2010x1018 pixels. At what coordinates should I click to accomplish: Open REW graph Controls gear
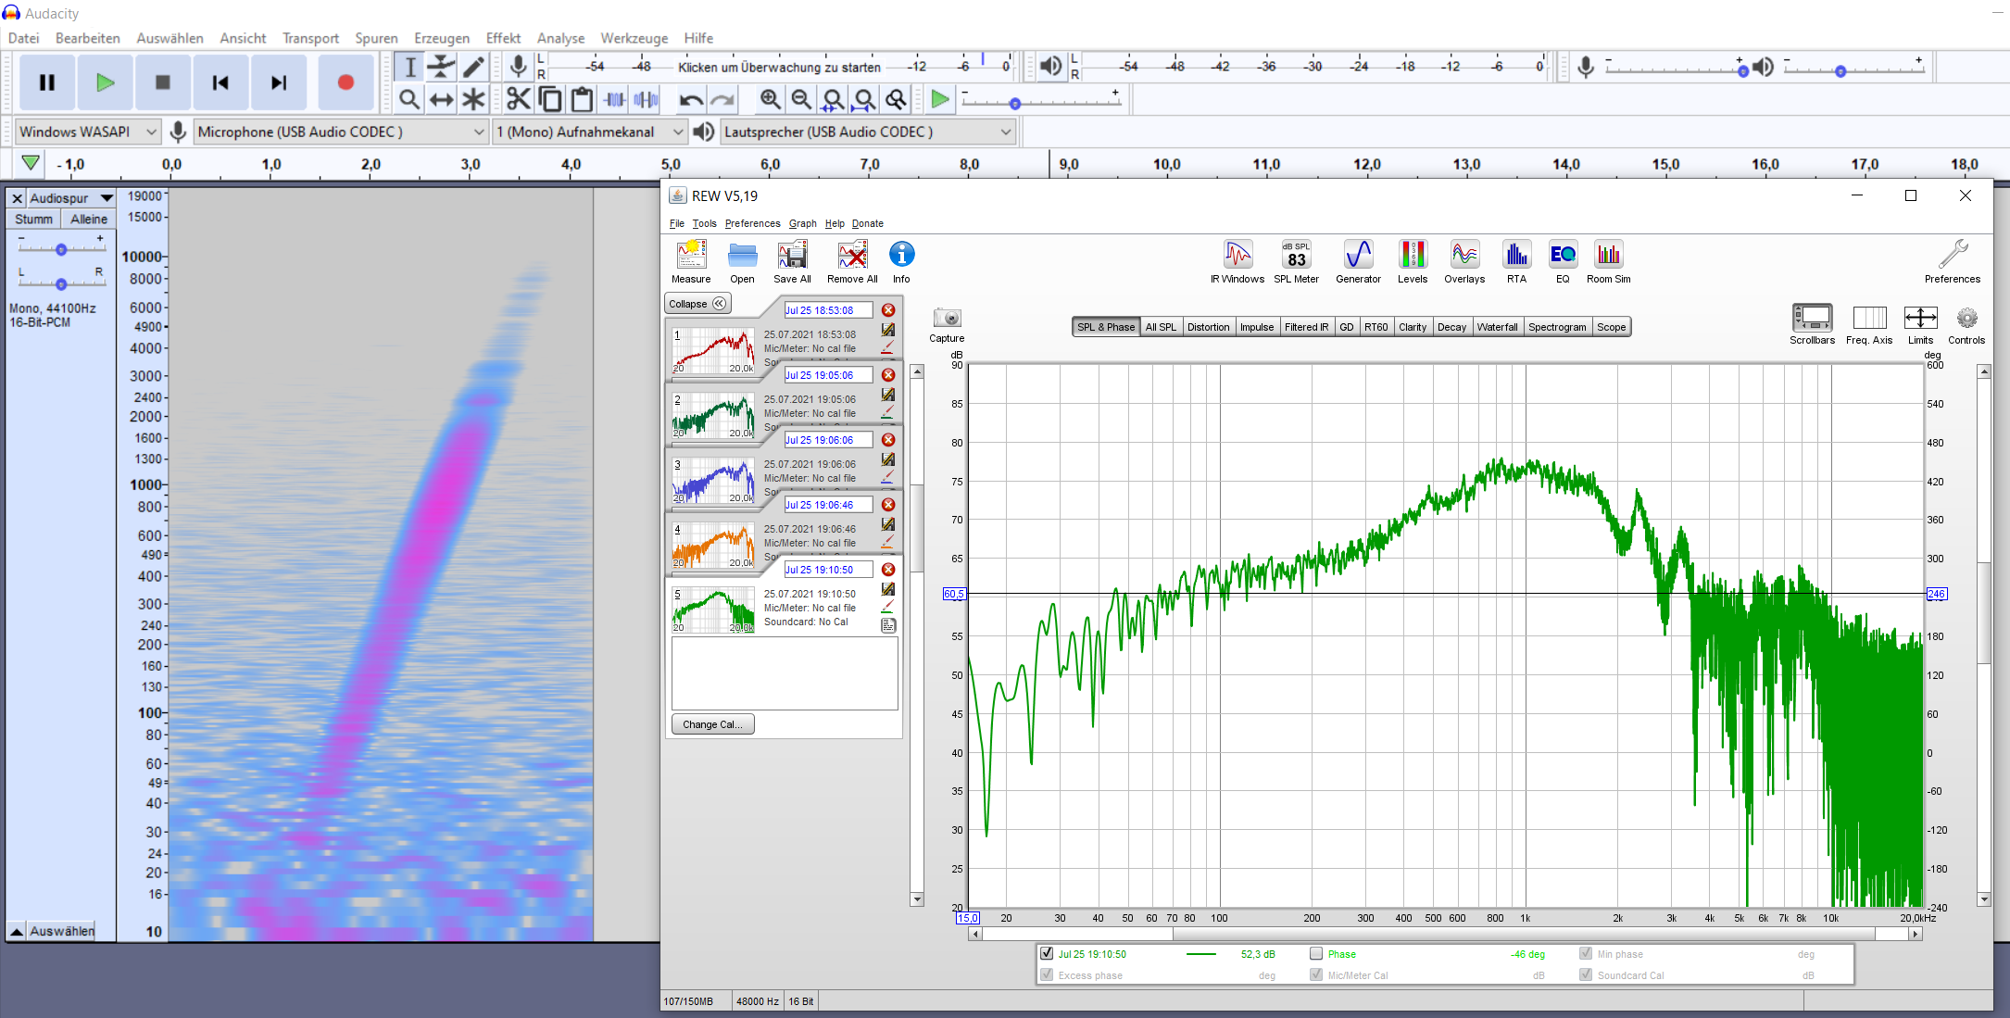point(1966,324)
